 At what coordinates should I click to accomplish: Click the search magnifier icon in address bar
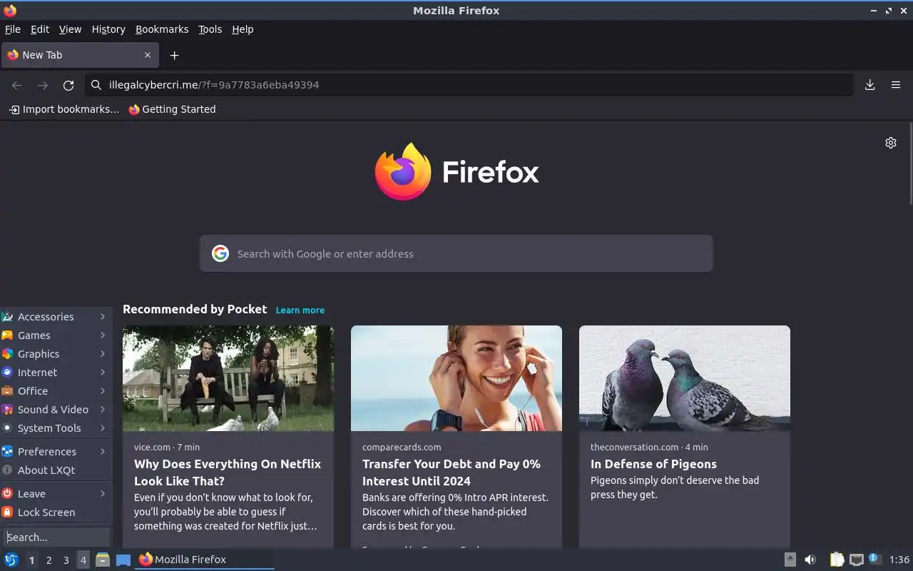click(x=96, y=85)
